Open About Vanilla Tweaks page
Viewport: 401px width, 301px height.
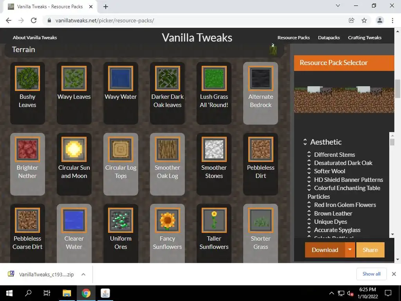pos(35,38)
